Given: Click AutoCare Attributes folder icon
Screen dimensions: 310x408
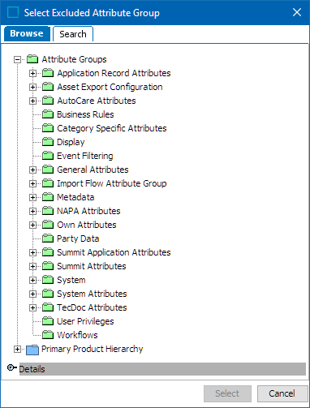Looking at the screenshot, I should (48, 101).
